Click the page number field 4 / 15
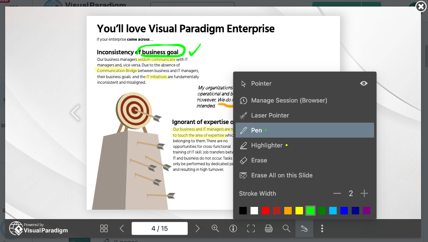The height and width of the screenshot is (242, 428). [x=160, y=228]
